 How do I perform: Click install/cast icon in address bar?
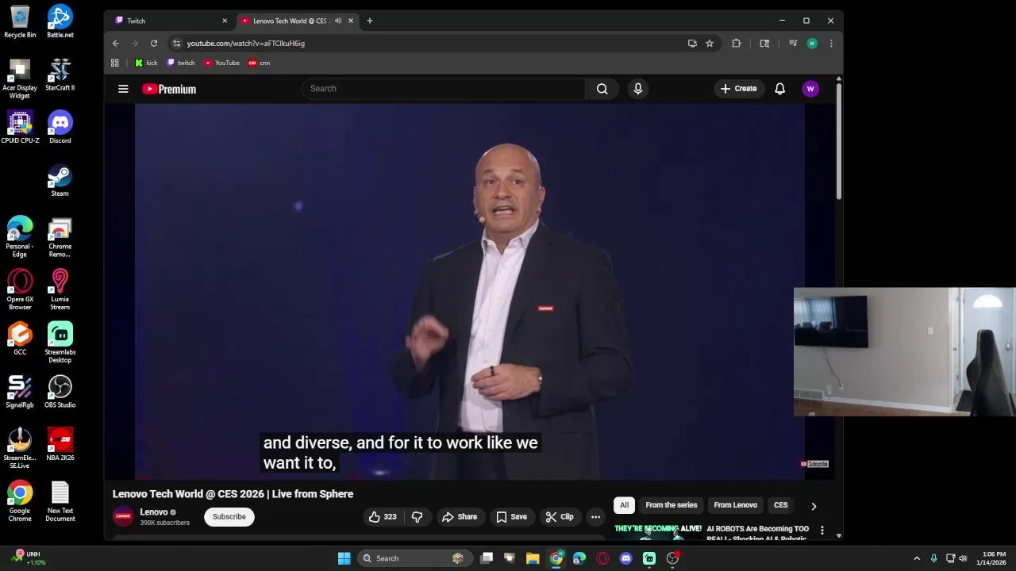pos(692,44)
